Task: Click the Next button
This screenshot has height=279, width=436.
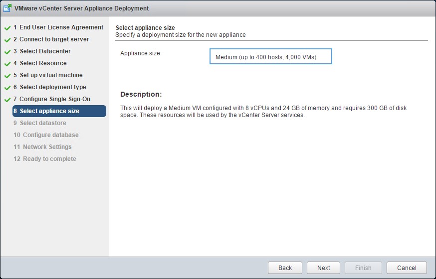Action: coord(323,268)
